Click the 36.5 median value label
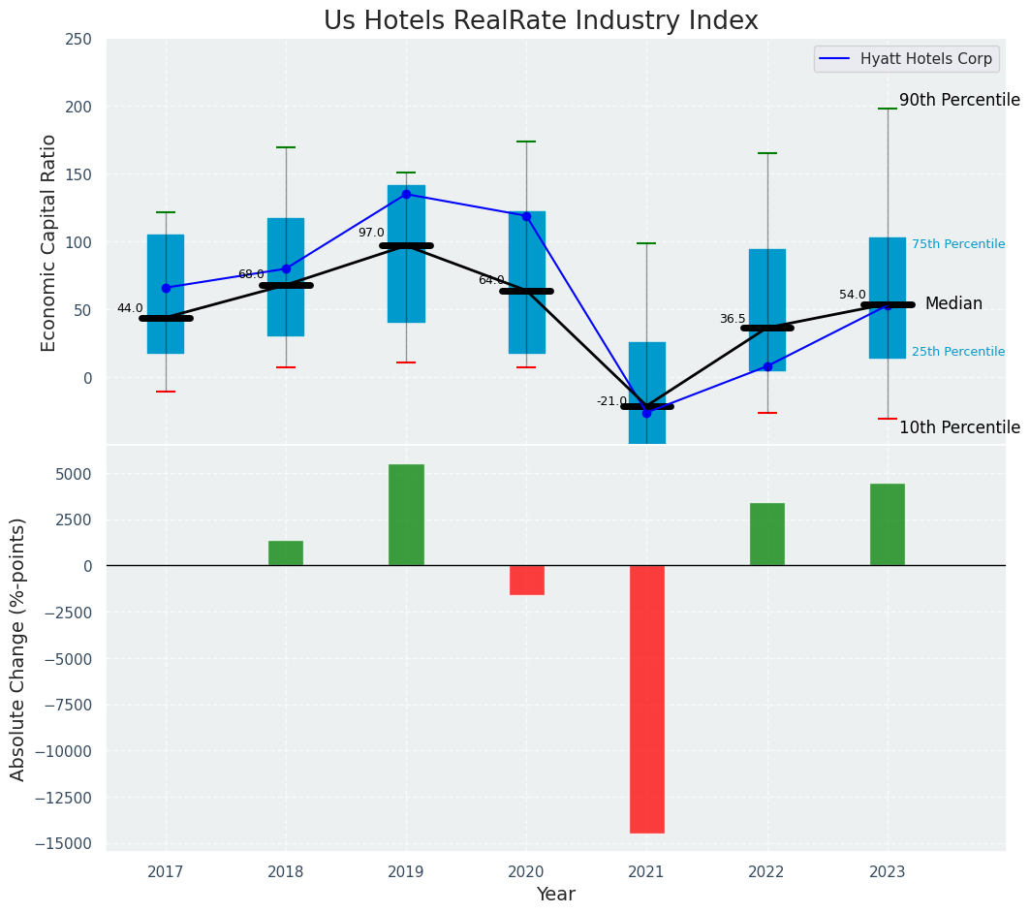The width and height of the screenshot is (1030, 913). pyautogui.click(x=733, y=319)
